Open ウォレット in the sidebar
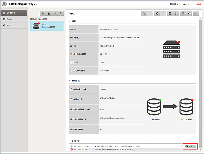The height and width of the screenshot is (154, 204). pos(14,19)
